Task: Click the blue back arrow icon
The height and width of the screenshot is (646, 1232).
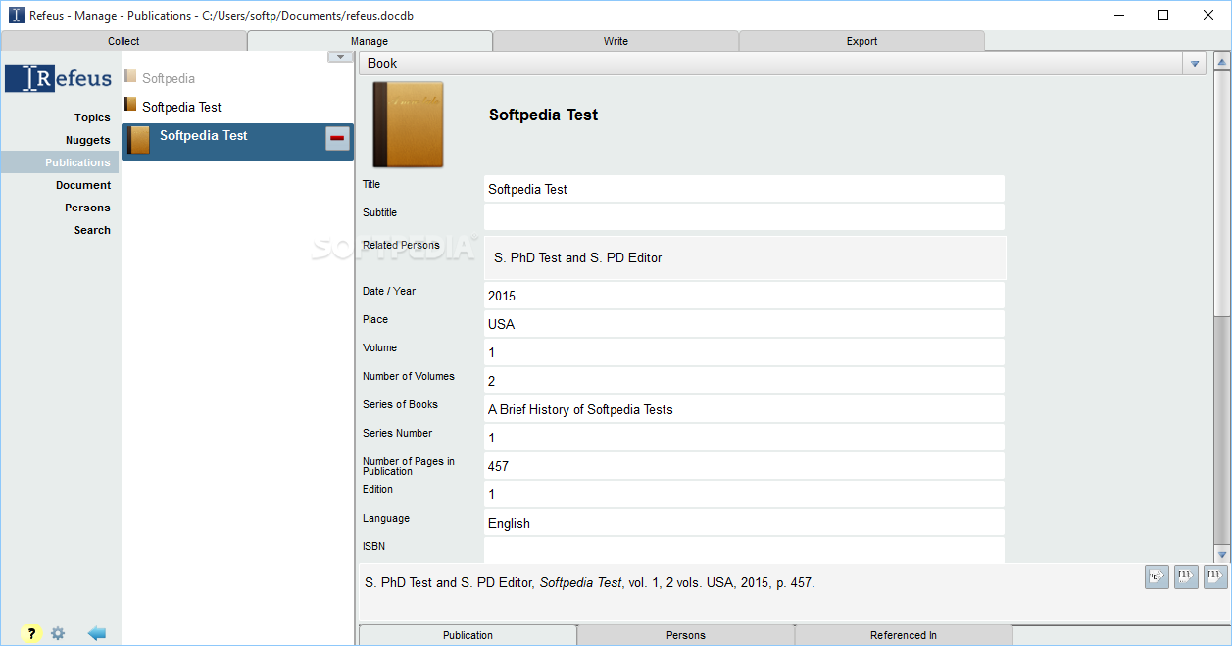Action: pyautogui.click(x=97, y=633)
